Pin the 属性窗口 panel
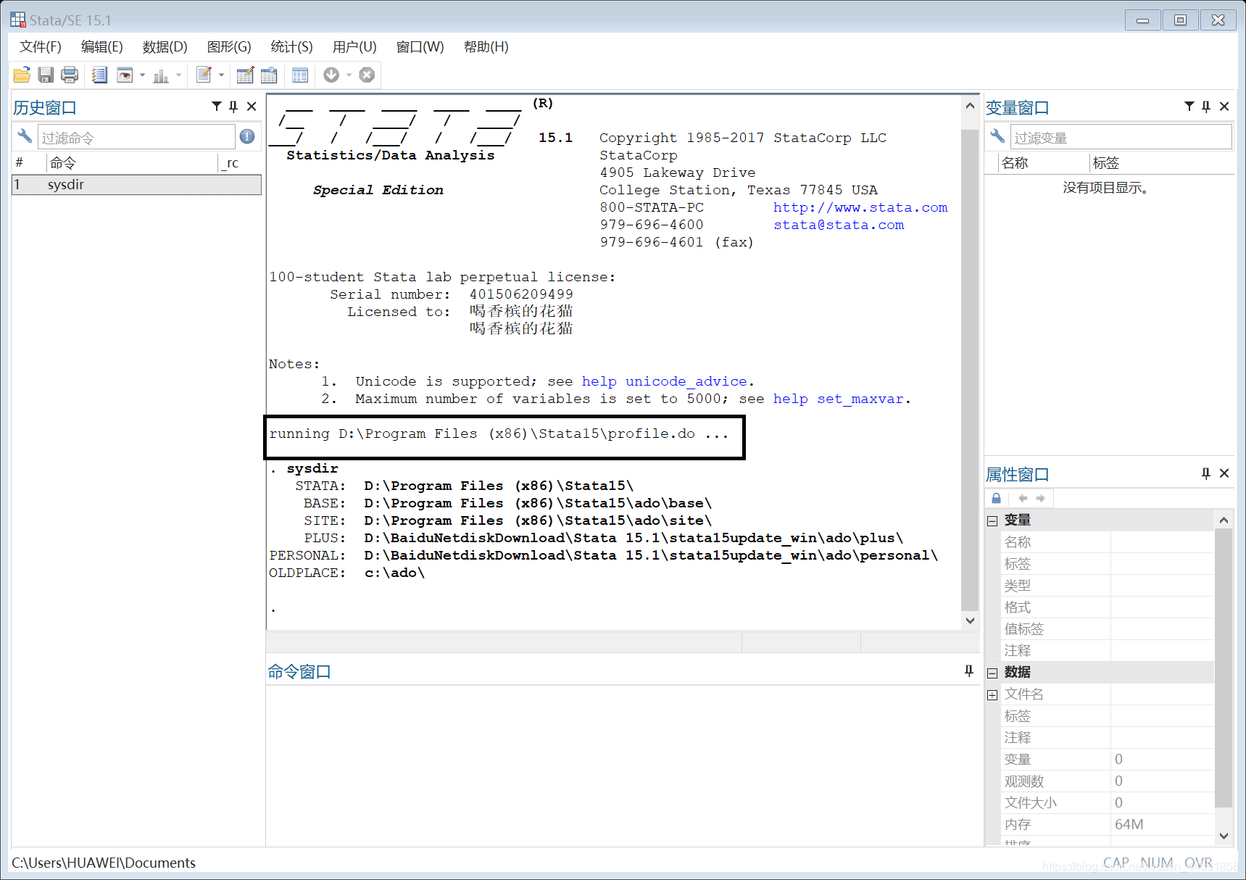1246x880 pixels. tap(1206, 473)
